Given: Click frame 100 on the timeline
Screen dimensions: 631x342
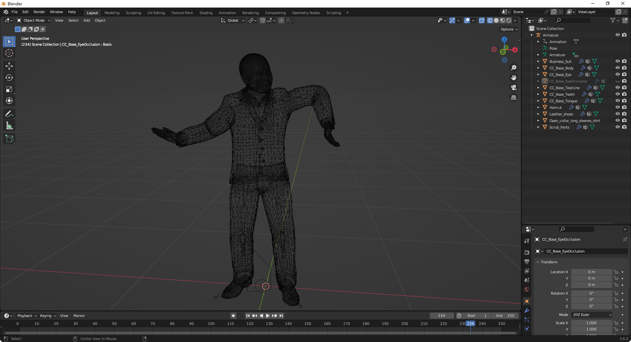Looking at the screenshot, I should click(211, 324).
